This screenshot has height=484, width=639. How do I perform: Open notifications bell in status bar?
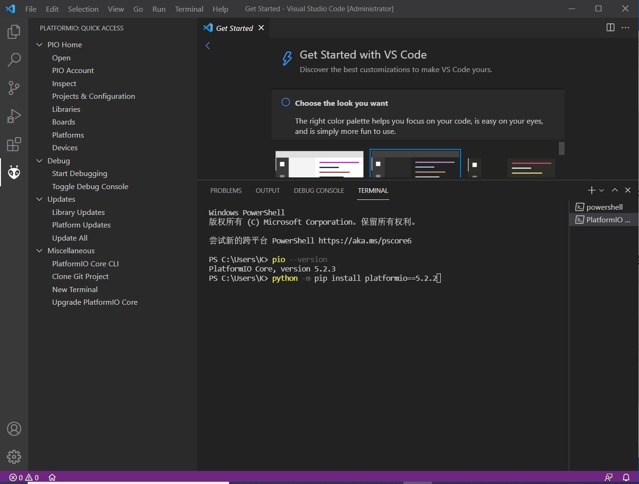(x=626, y=477)
